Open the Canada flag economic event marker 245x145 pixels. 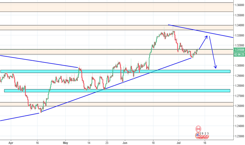coord(198,129)
